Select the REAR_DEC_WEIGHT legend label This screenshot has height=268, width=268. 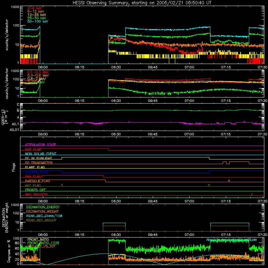(41, 220)
